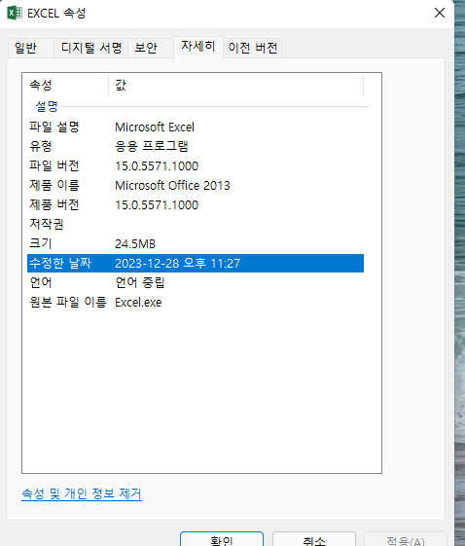Select the 파일 설명 property row
This screenshot has width=465, height=546.
(x=196, y=127)
